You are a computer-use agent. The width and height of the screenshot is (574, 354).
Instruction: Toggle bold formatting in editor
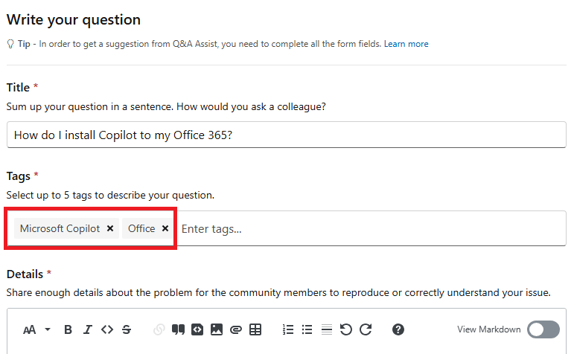[68, 329]
